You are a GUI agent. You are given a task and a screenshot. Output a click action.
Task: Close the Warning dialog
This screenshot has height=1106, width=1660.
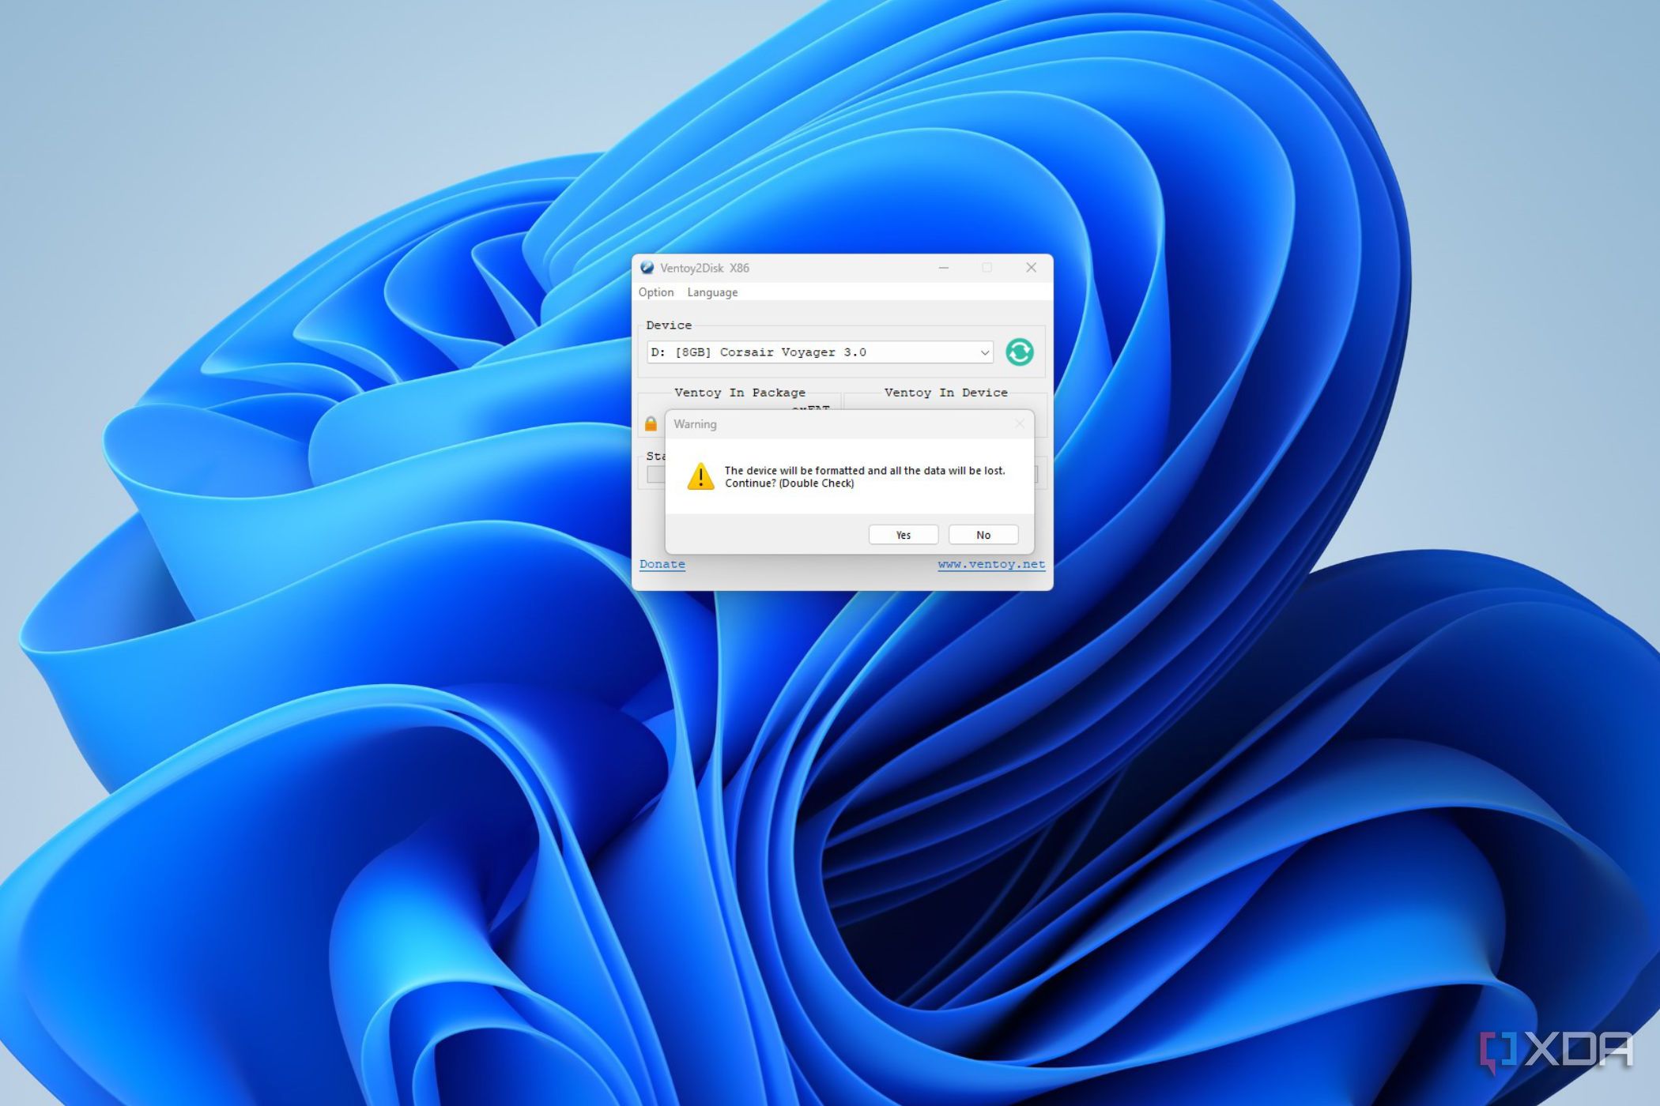click(x=1020, y=424)
